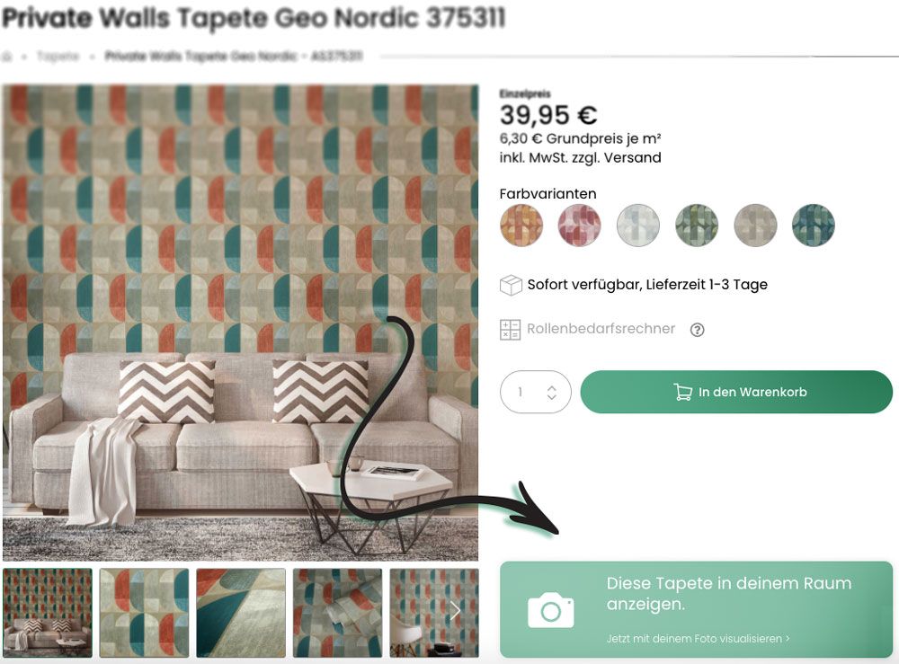This screenshot has height=664, width=899.
Task: Select the green Farbvariante swatch
Action: (697, 226)
